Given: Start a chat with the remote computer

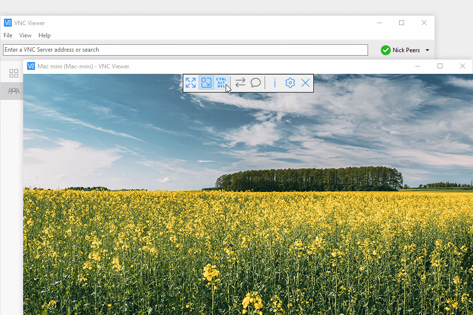Looking at the screenshot, I should pyautogui.click(x=255, y=83).
